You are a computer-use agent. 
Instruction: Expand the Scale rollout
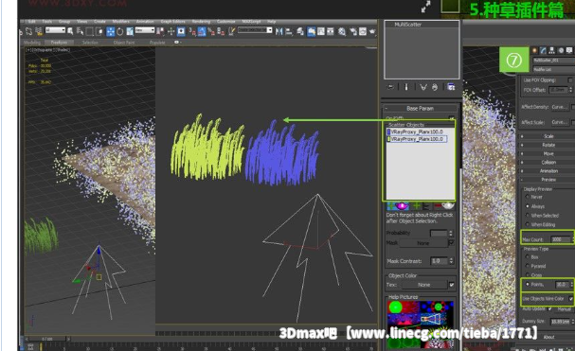pos(548,136)
